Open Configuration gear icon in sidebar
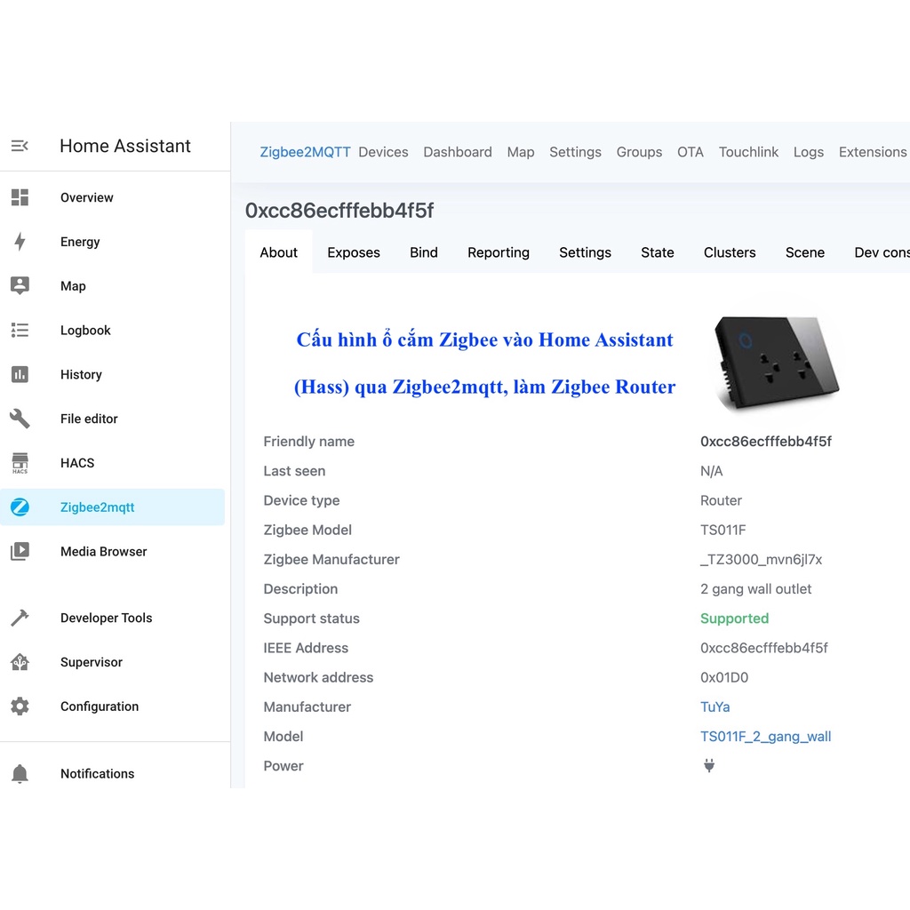Screen dimensions: 910x910 (20, 706)
